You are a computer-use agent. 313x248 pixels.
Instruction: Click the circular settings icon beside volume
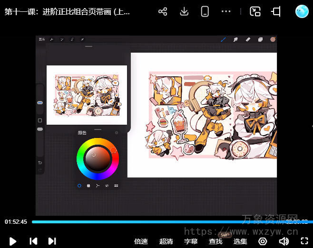pos(263,241)
